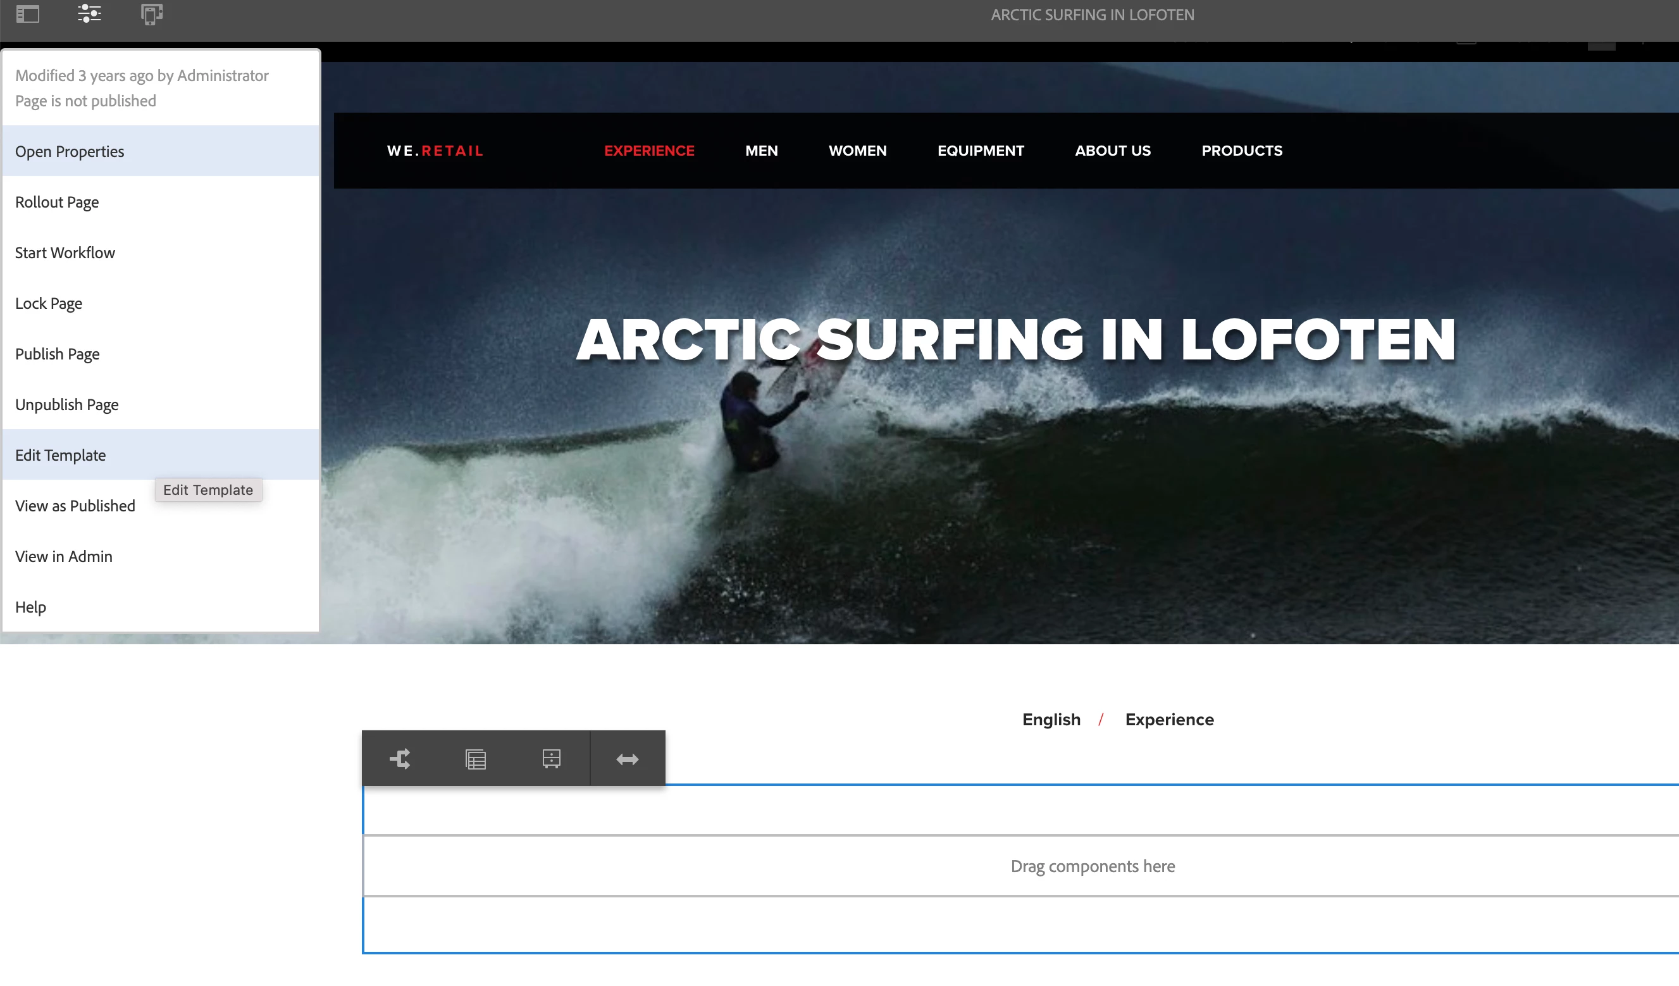Select Start Workflow option
This screenshot has width=1679, height=986.
(65, 253)
